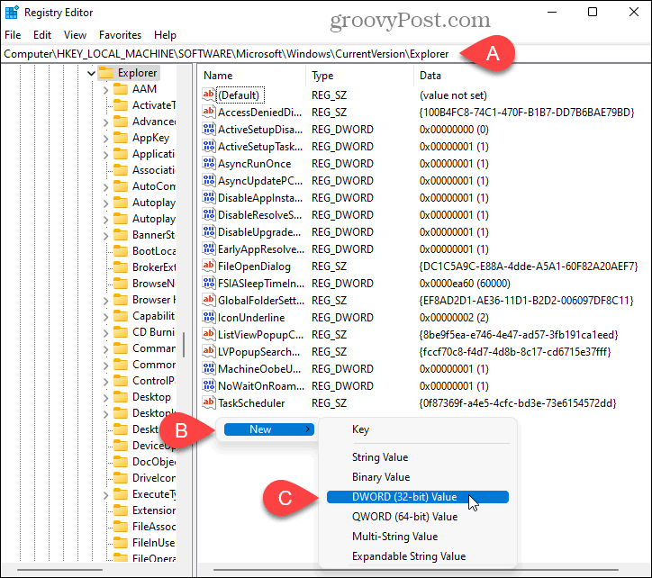This screenshot has width=652, height=578.
Task: Expand the ExecuteTypeDelegates key
Action: 105,495
